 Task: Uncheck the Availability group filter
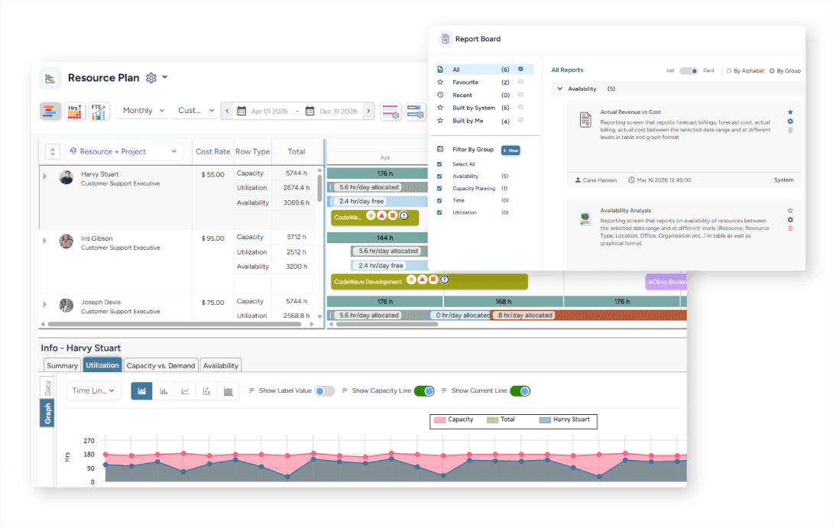439,177
